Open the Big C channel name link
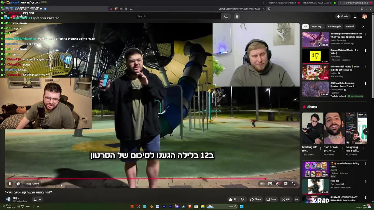The height and width of the screenshot is (210, 374). (16, 198)
